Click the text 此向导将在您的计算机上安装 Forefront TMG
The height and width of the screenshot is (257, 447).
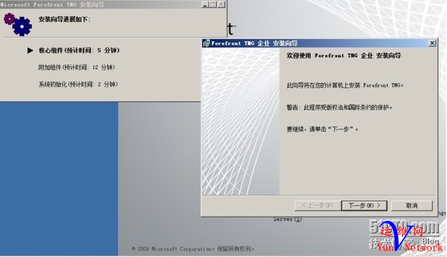point(345,85)
